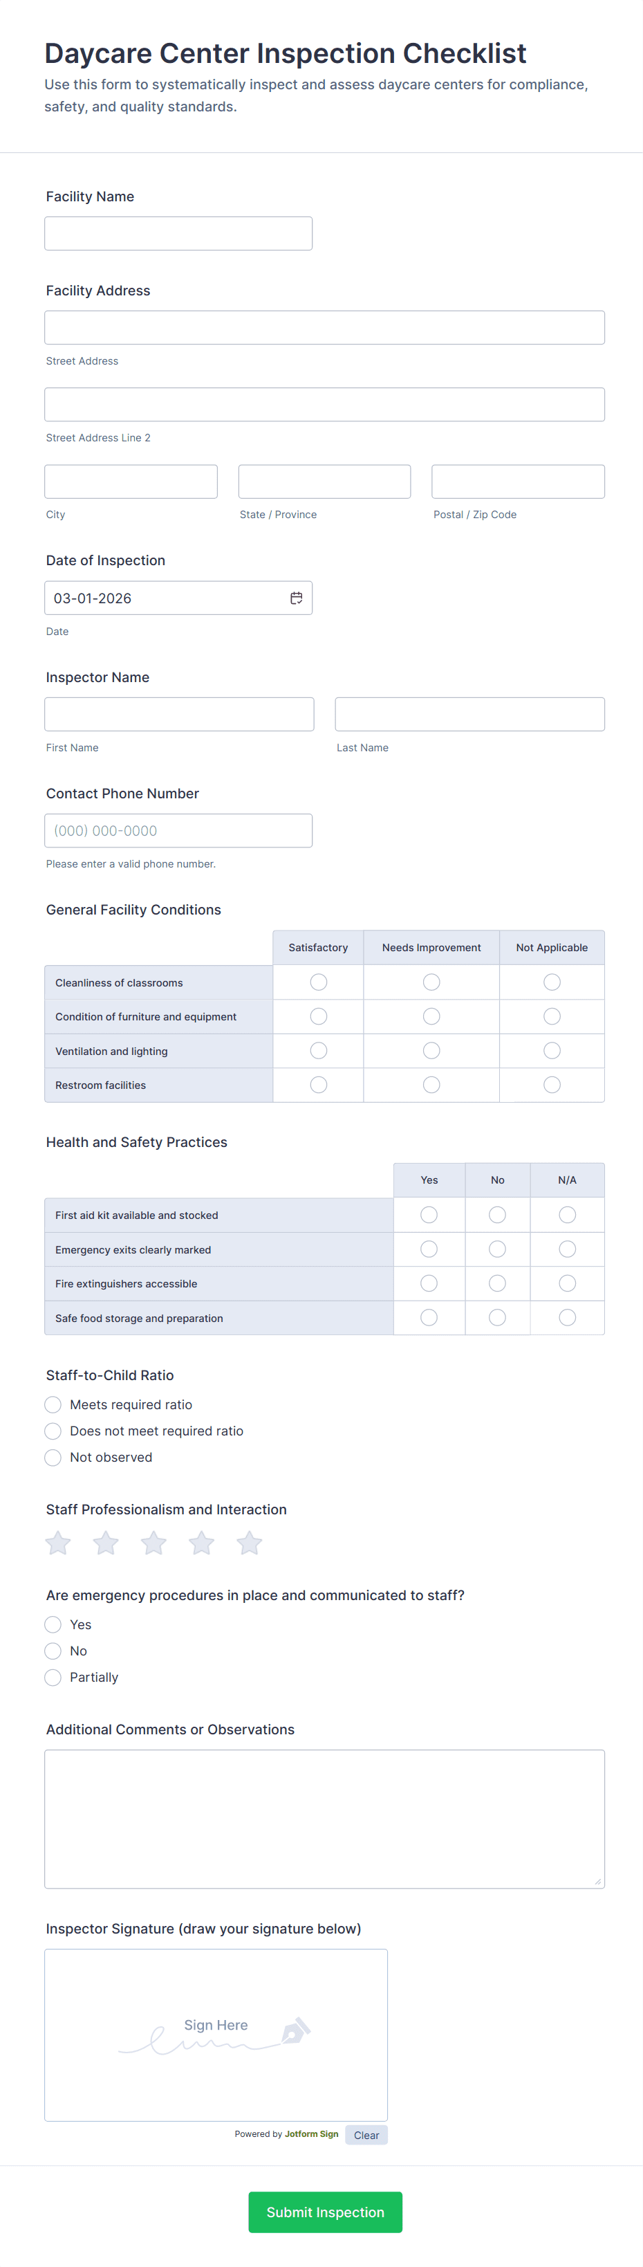
Task: Rate staff professionalism three stars
Action: [154, 1543]
